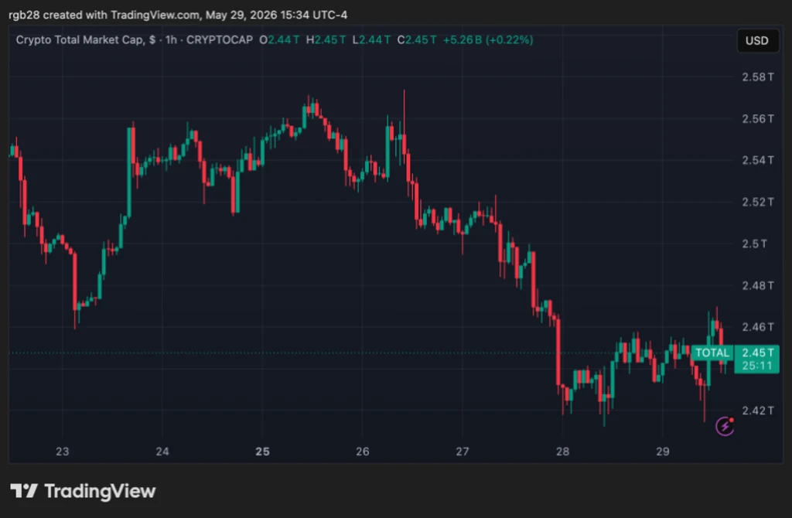The image size is (792, 518).
Task: Click the TradingView logo icon
Action: (24, 491)
